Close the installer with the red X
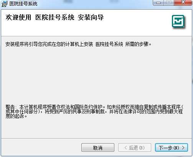Screen dimensions: 193x157 click(183, 3)
